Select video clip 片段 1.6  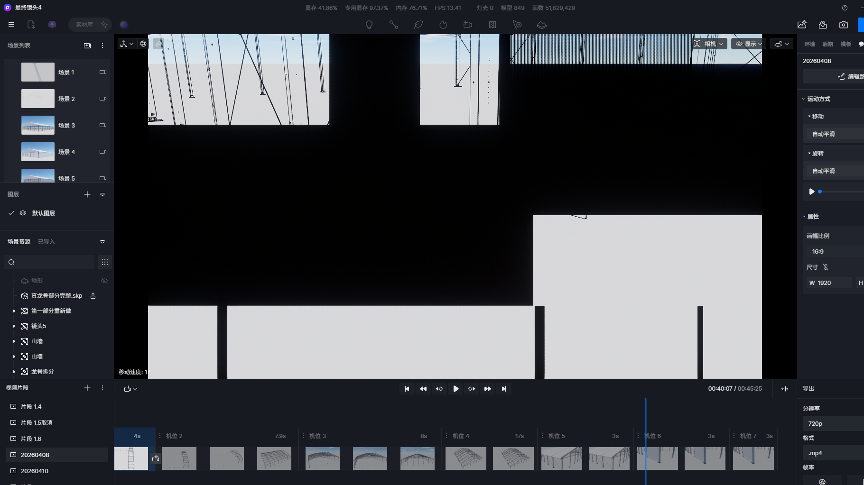[31, 439]
